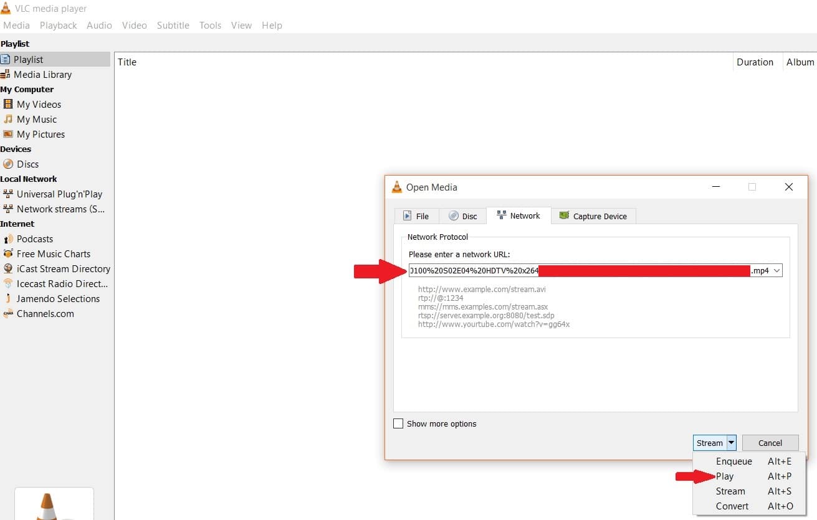Click the Universal Plug'n'Play network icon
This screenshot has height=520, width=817.
8,194
